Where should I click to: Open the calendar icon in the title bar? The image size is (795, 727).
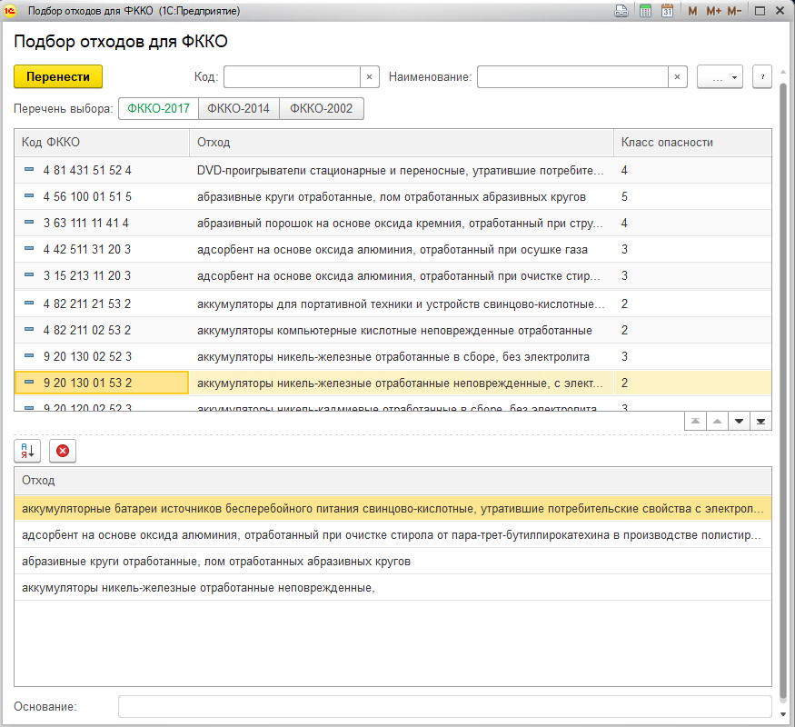coord(667,11)
